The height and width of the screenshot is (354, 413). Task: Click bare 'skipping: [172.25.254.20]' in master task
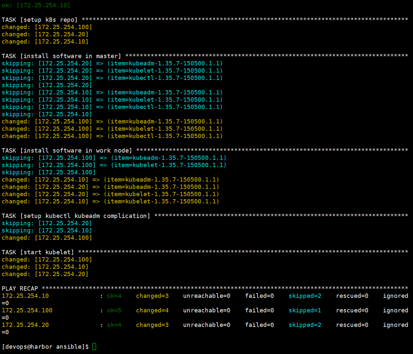point(47,85)
